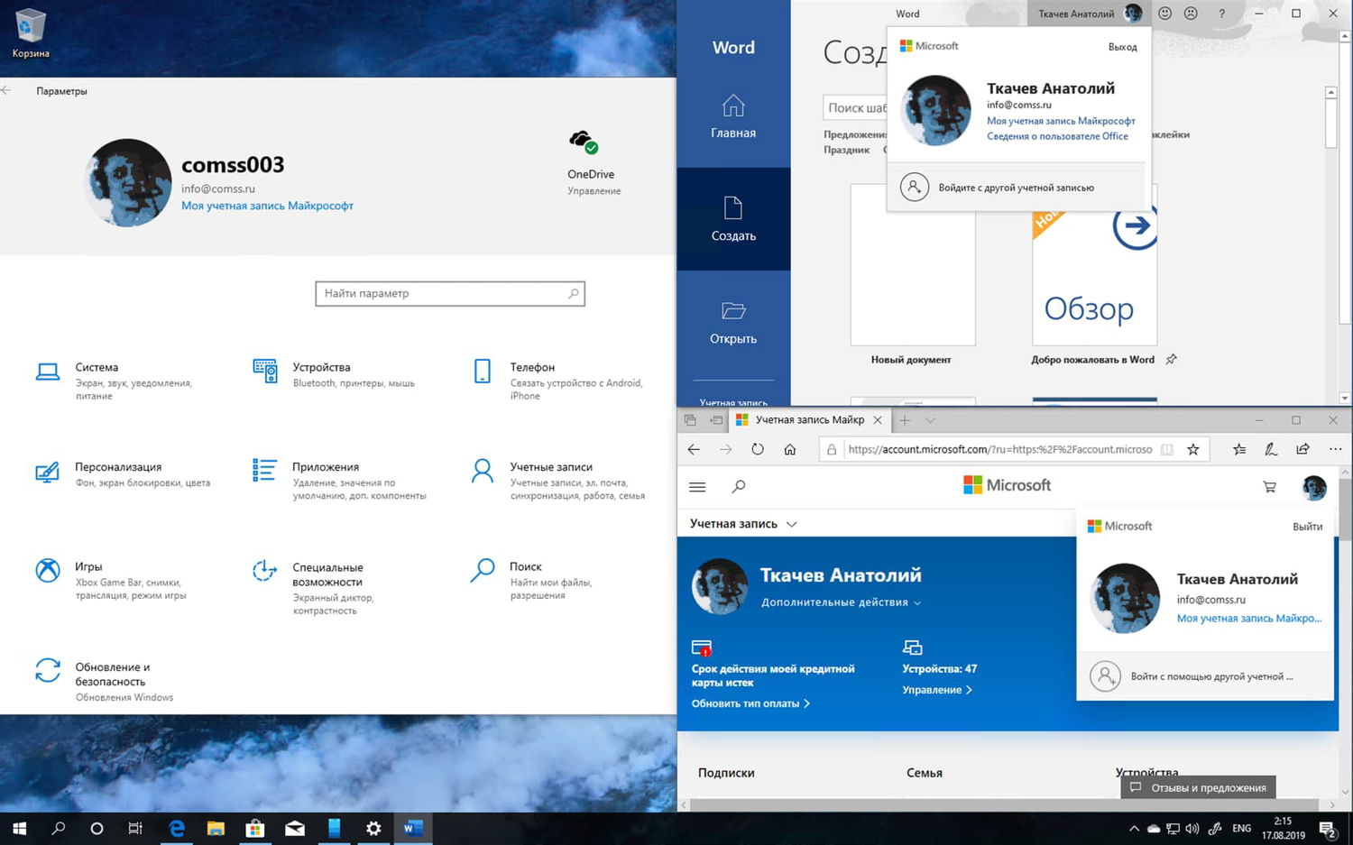Open Моя учетная запись Майкрософт in Параметры
Image resolution: width=1353 pixels, height=845 pixels.
click(267, 206)
